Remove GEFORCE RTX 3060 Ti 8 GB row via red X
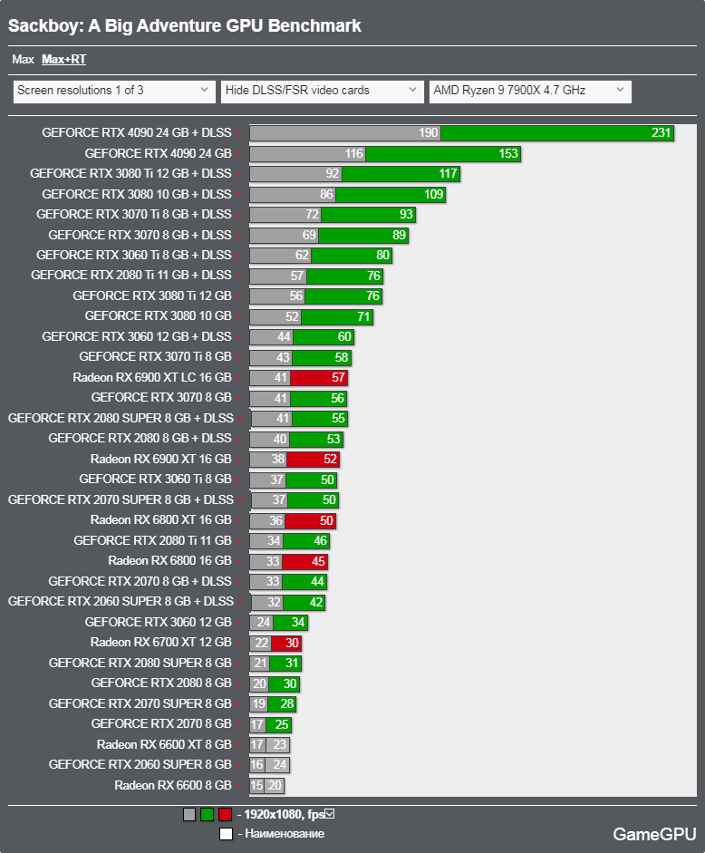Image resolution: width=705 pixels, height=853 pixels. pyautogui.click(x=238, y=480)
